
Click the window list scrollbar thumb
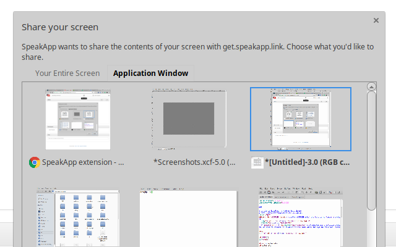[x=371, y=151]
